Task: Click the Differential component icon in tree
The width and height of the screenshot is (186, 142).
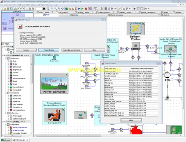Action: coord(11,67)
